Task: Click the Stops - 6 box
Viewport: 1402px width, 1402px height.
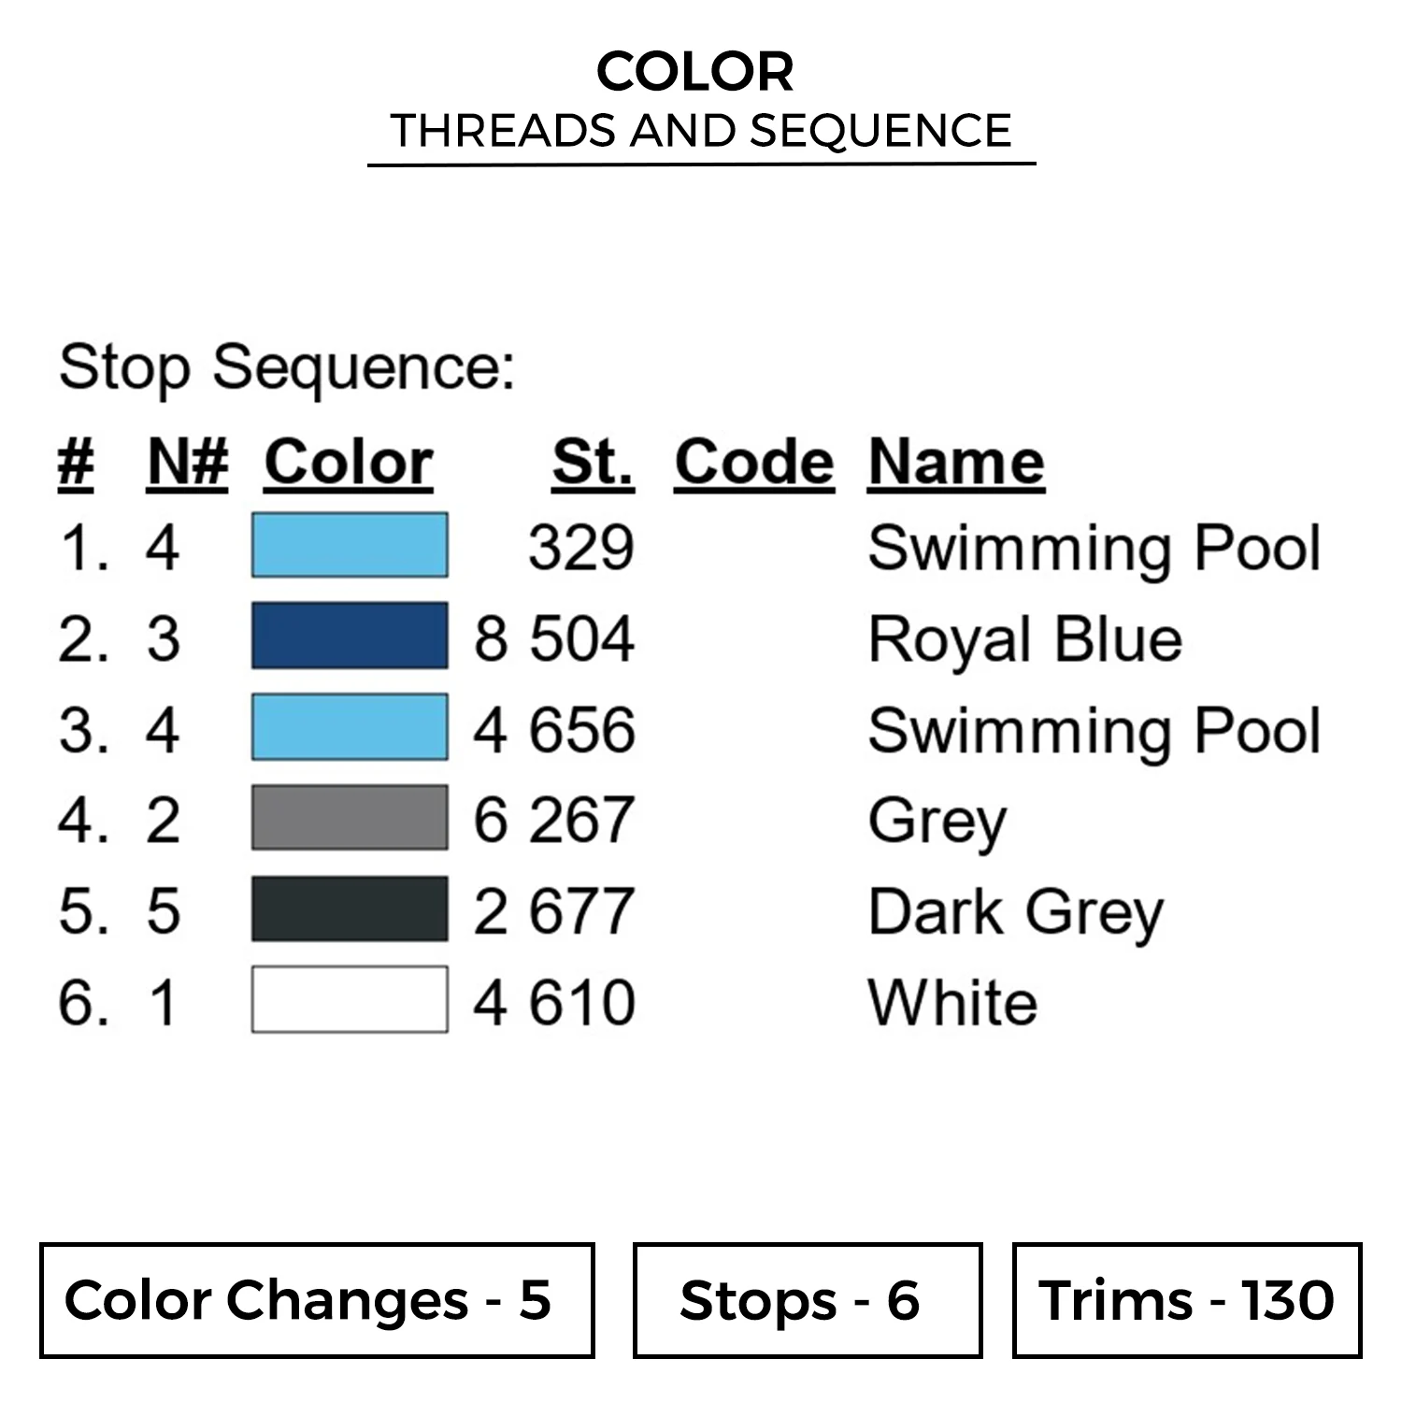Action: pos(807,1300)
